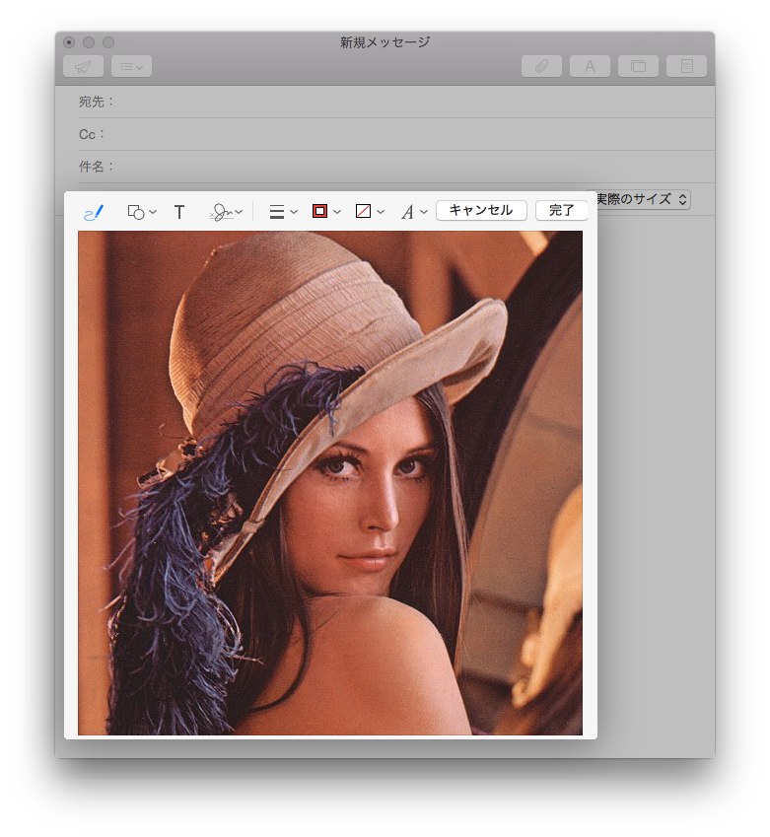Expand the Shapes dropdown arrow

tap(153, 212)
